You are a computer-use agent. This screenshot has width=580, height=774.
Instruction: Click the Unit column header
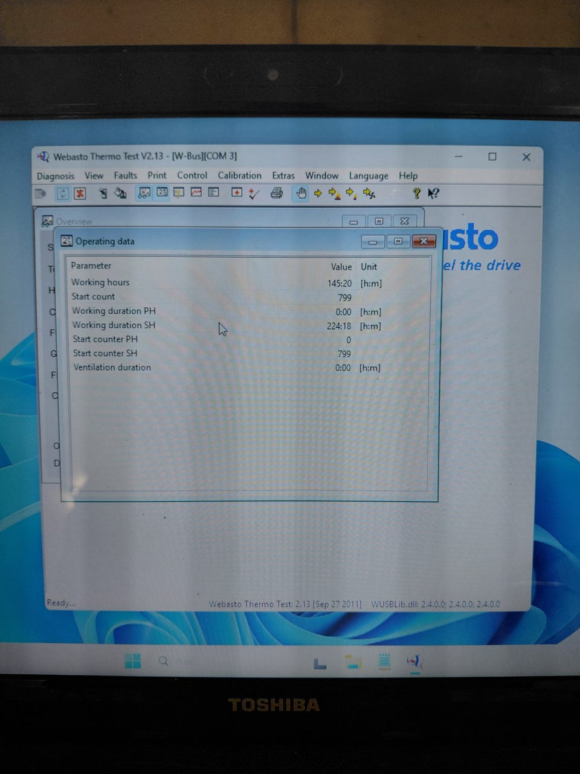tap(369, 267)
